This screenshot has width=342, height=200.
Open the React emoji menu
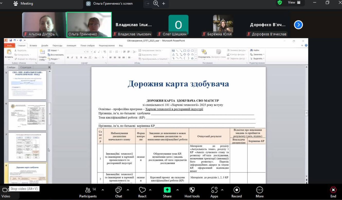(142, 192)
